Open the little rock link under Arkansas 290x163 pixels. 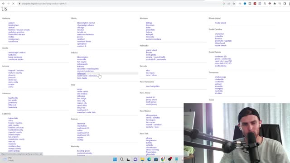[x=12, y=105]
